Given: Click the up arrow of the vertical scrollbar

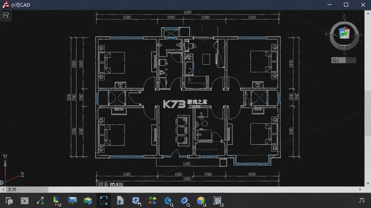Looking at the screenshot, I should point(368,14).
